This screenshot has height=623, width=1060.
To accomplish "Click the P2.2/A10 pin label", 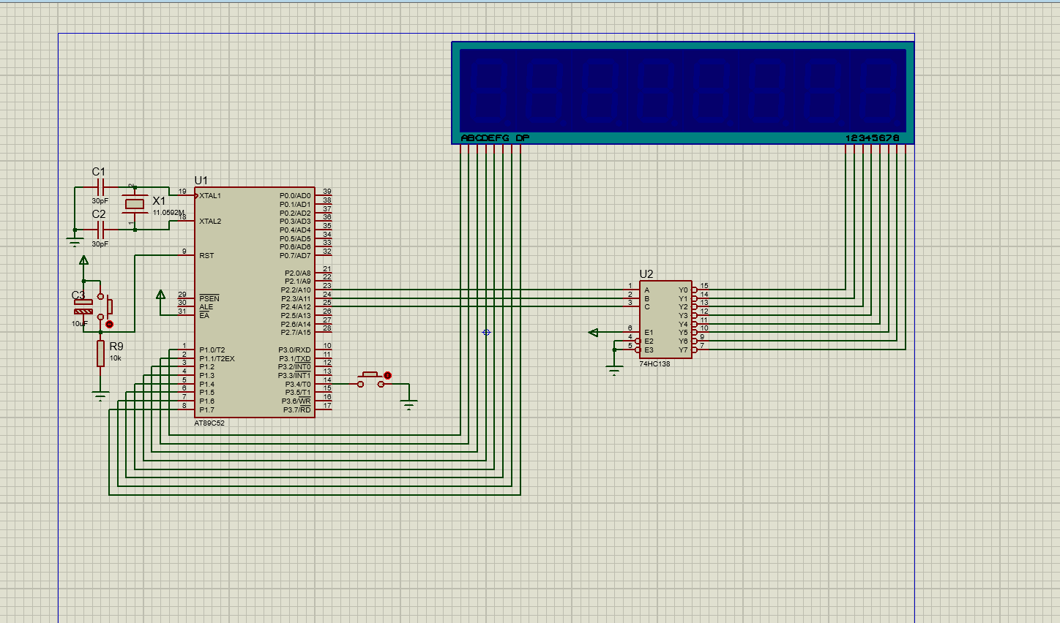I will 296,290.
